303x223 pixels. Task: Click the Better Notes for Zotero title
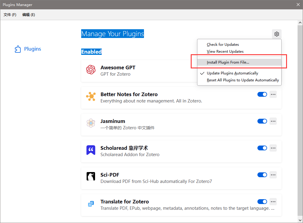click(129, 94)
